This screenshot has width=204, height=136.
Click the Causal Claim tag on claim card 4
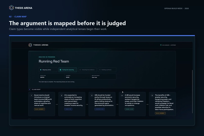click(x=129, y=109)
